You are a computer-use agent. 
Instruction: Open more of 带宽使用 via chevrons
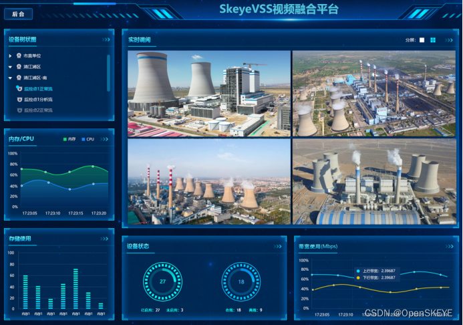coord(450,246)
